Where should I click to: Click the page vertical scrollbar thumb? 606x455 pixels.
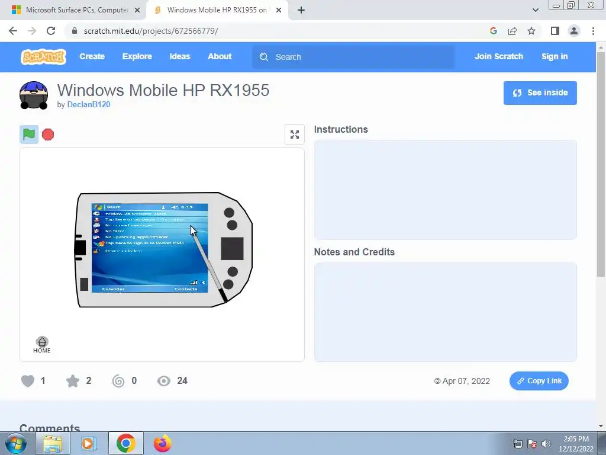pos(601,165)
